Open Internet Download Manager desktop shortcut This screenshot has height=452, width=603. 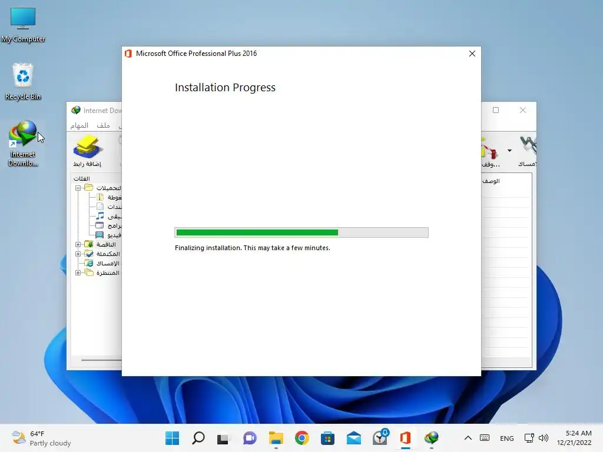(x=23, y=144)
